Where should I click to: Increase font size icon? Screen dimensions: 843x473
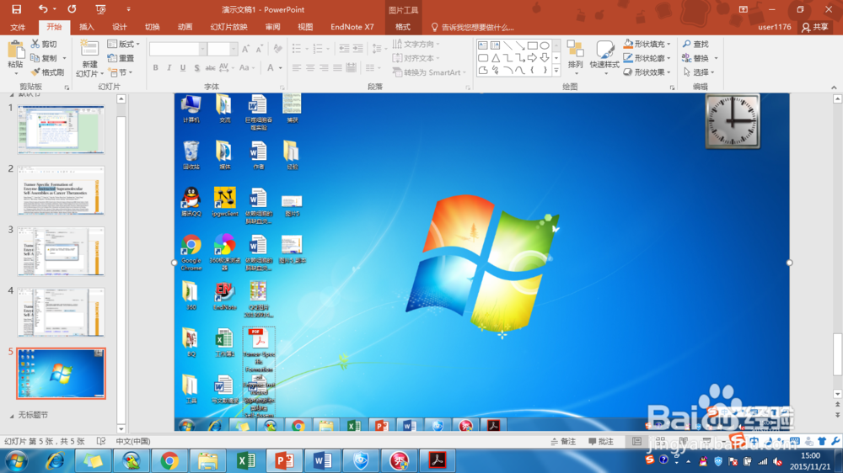point(245,50)
